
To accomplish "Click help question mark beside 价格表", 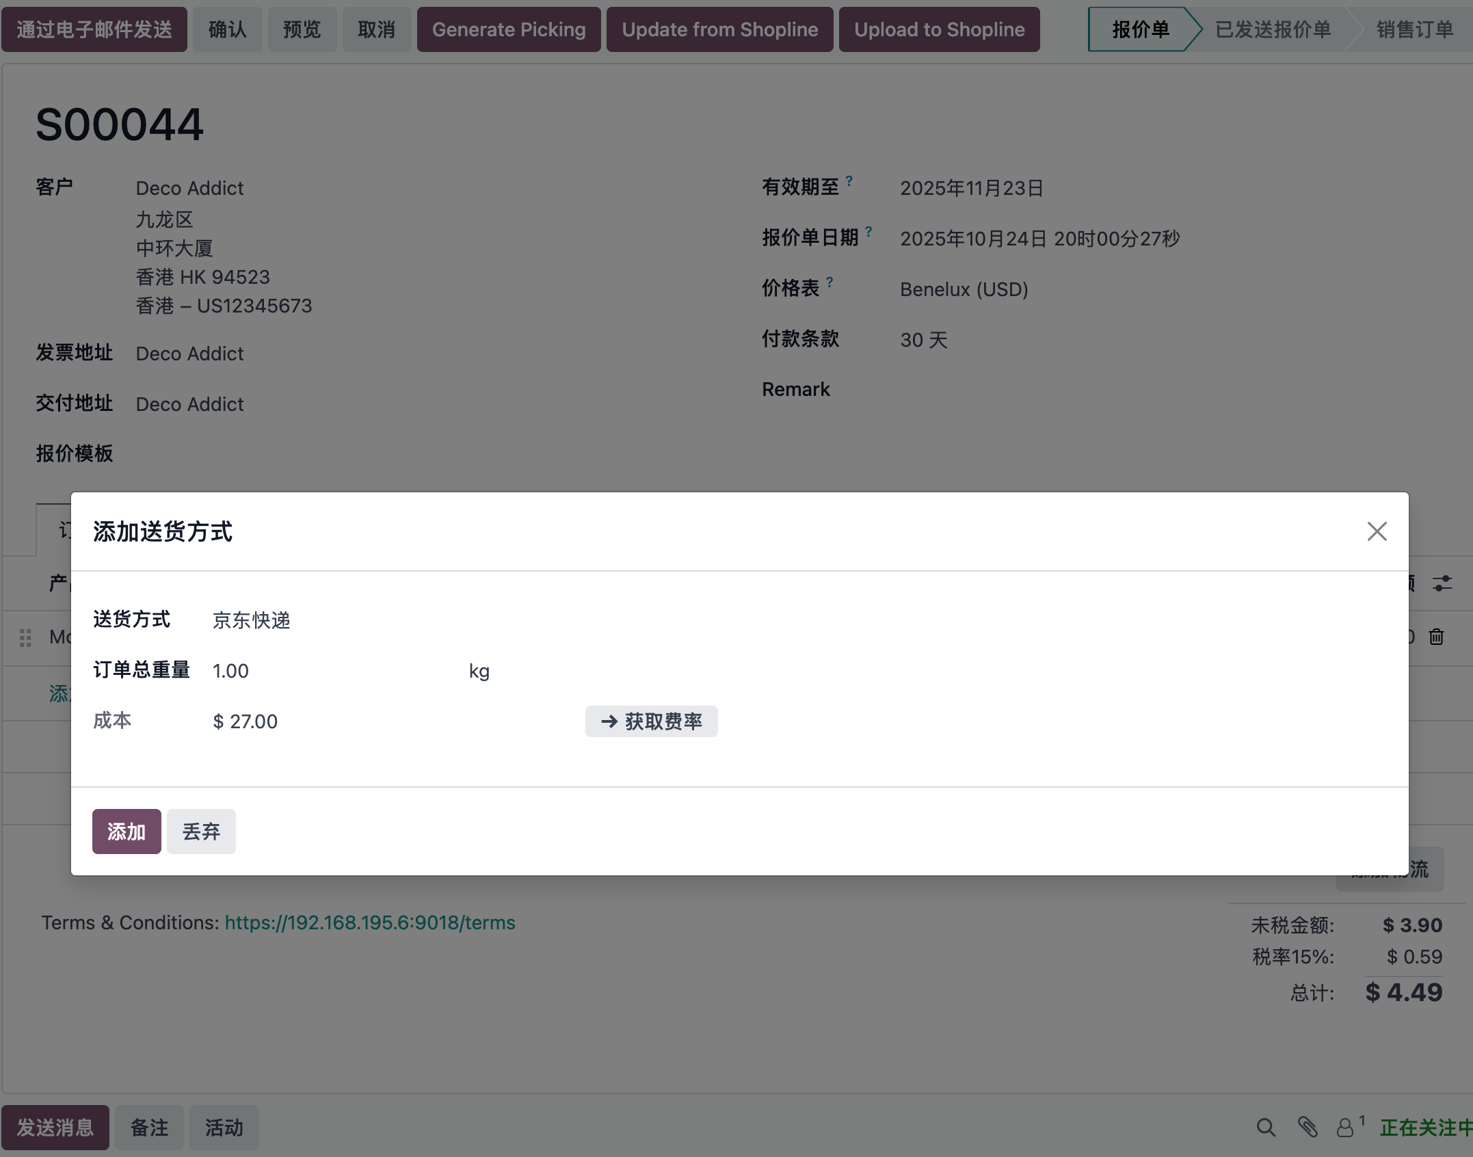I will click(x=830, y=282).
